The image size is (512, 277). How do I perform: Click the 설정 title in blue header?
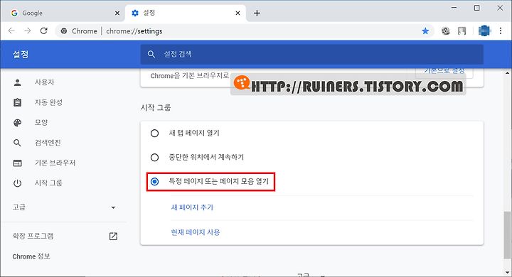[21, 55]
